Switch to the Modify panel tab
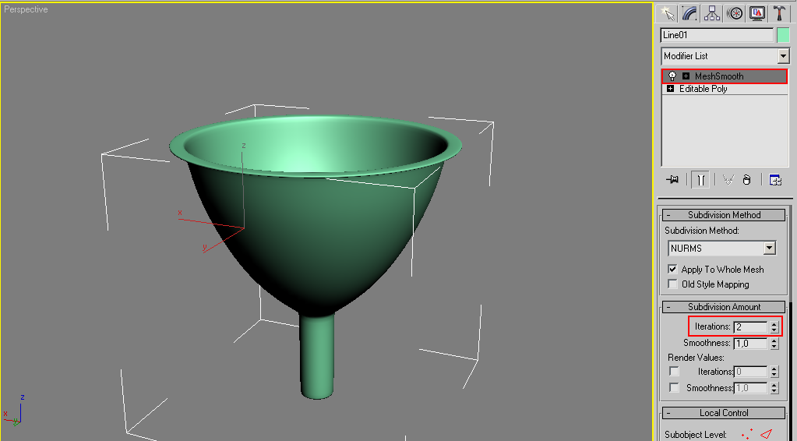 point(689,13)
